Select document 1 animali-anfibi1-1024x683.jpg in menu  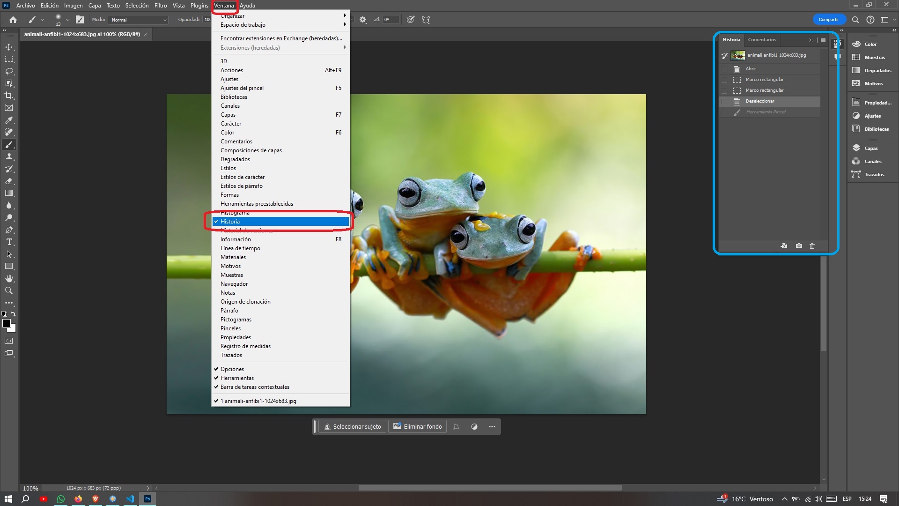[x=280, y=401]
